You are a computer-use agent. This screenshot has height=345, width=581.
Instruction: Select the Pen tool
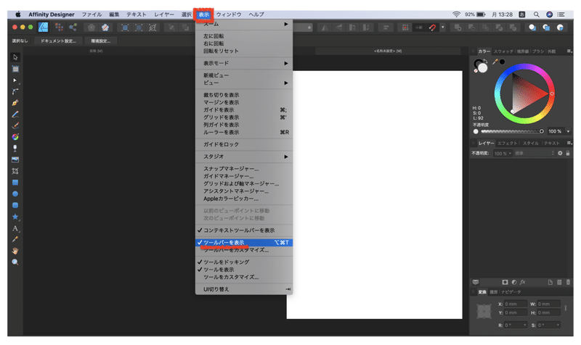pos(15,103)
